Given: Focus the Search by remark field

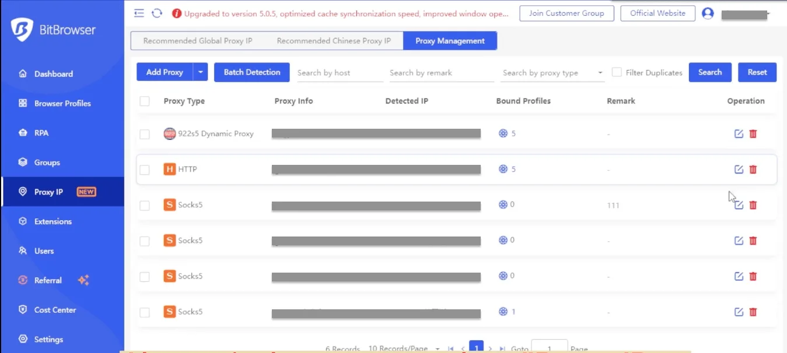Looking at the screenshot, I should 441,73.
